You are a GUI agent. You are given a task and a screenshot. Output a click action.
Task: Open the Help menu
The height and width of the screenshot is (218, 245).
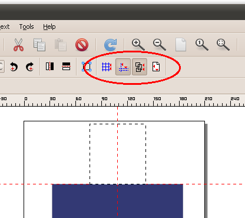pos(49,27)
